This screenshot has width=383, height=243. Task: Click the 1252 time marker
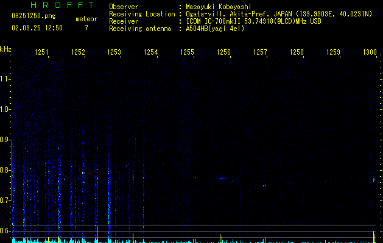78,52
